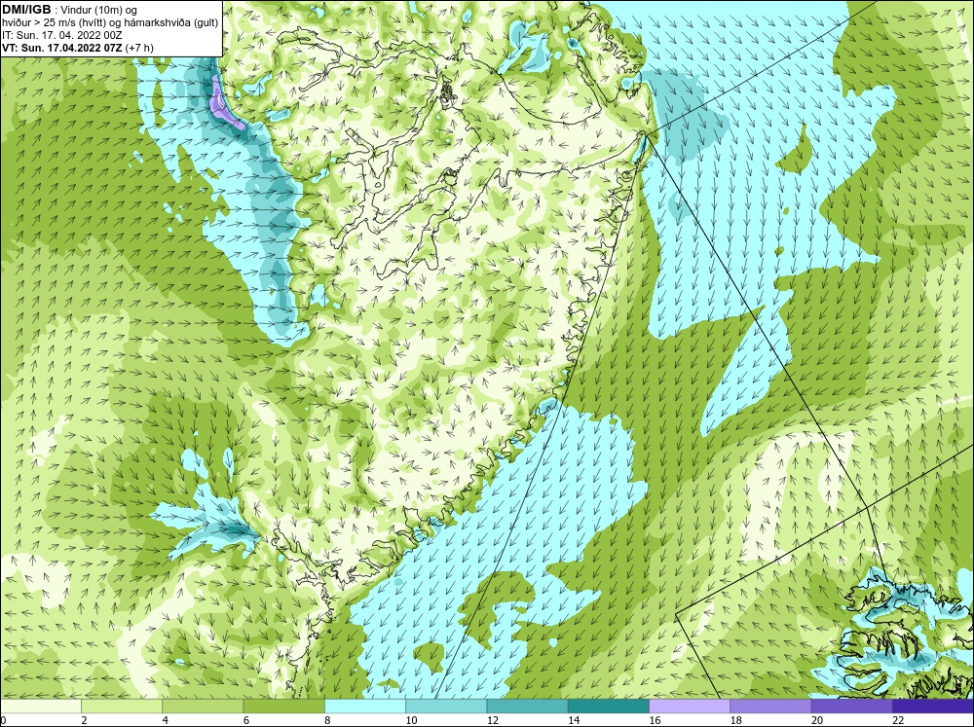Click the legend scale label "6"

pyautogui.click(x=246, y=720)
